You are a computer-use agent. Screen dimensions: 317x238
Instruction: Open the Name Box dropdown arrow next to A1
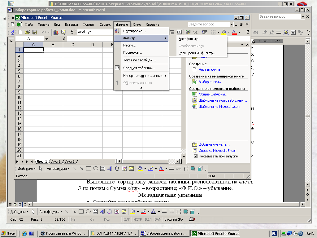[x=46, y=39]
